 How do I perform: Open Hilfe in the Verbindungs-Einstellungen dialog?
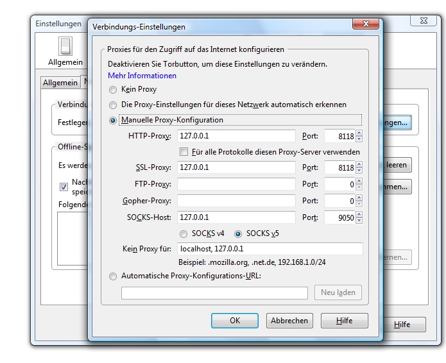(345, 321)
